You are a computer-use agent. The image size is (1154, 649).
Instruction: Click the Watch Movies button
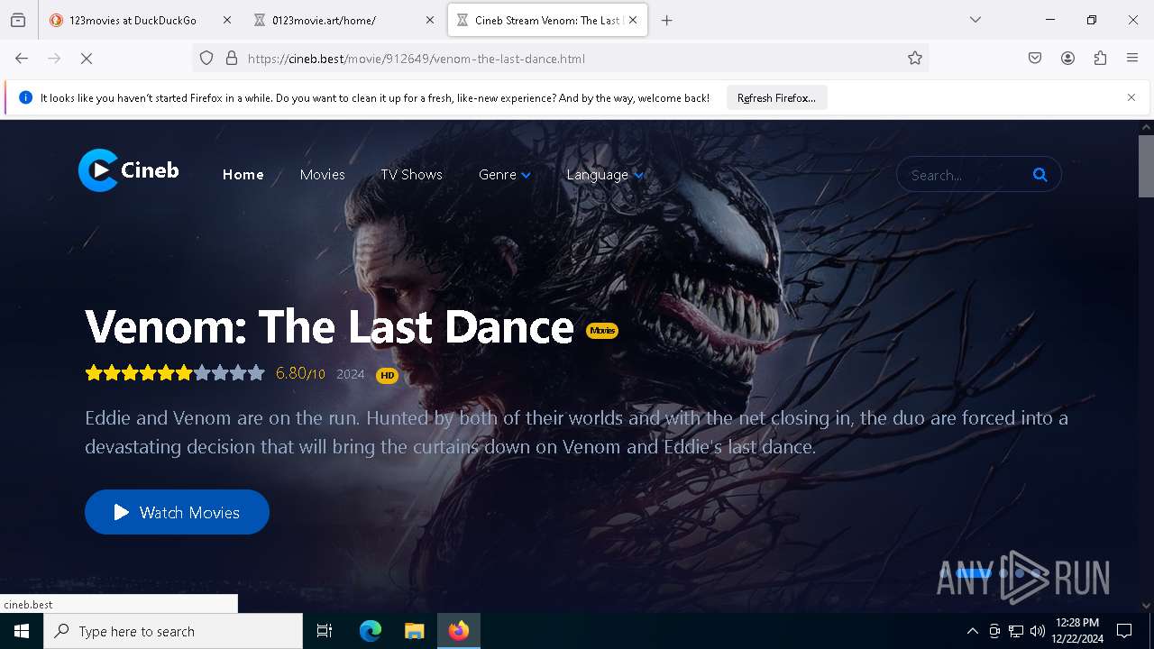[177, 512]
